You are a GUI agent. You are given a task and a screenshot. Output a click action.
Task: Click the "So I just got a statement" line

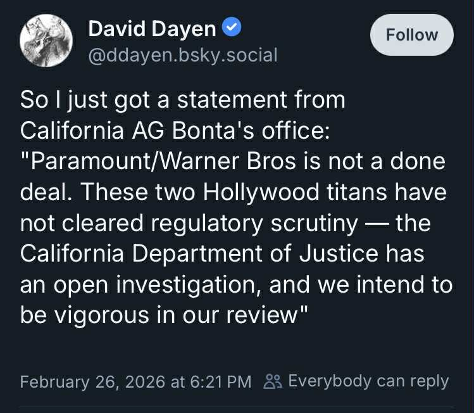(183, 100)
